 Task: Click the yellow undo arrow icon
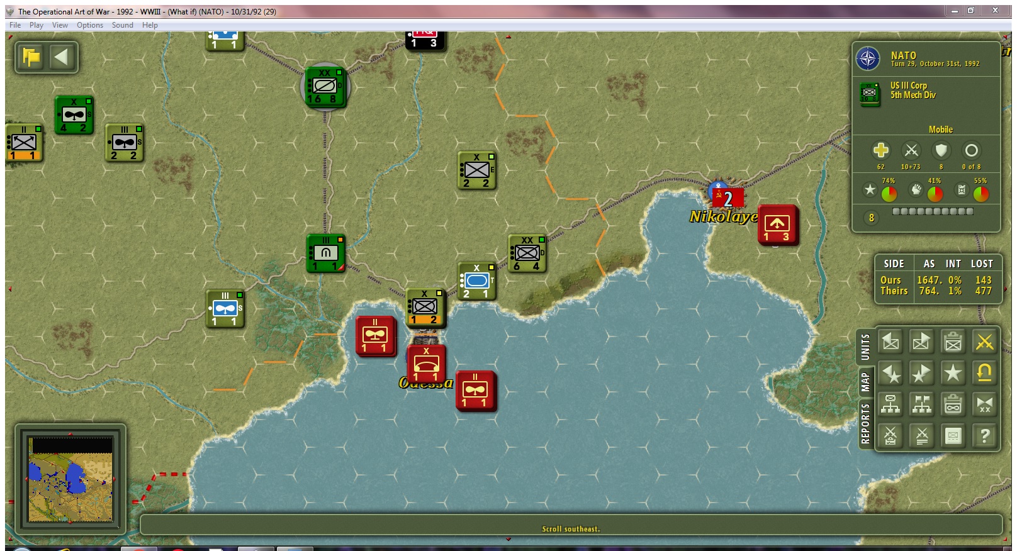pyautogui.click(x=984, y=373)
